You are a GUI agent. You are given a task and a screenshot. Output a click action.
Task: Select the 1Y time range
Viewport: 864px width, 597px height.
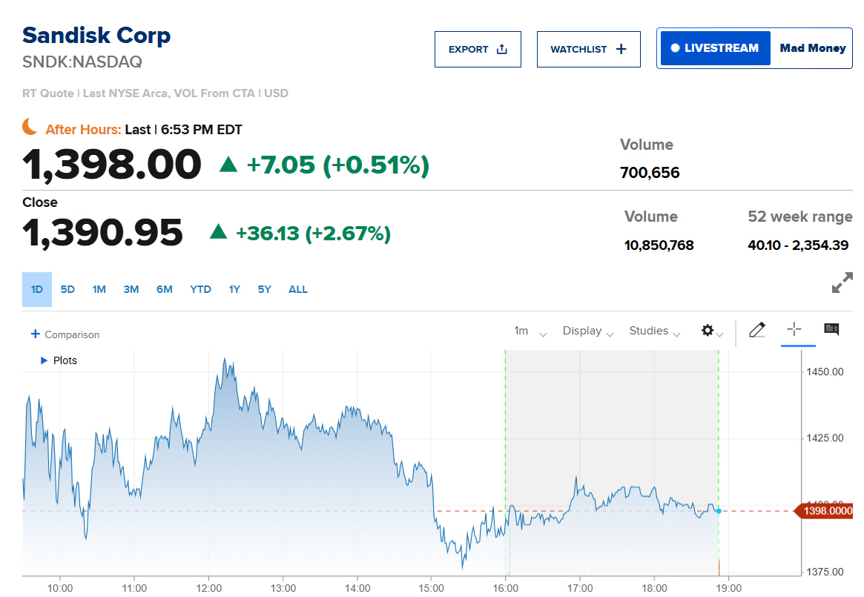pyautogui.click(x=235, y=289)
